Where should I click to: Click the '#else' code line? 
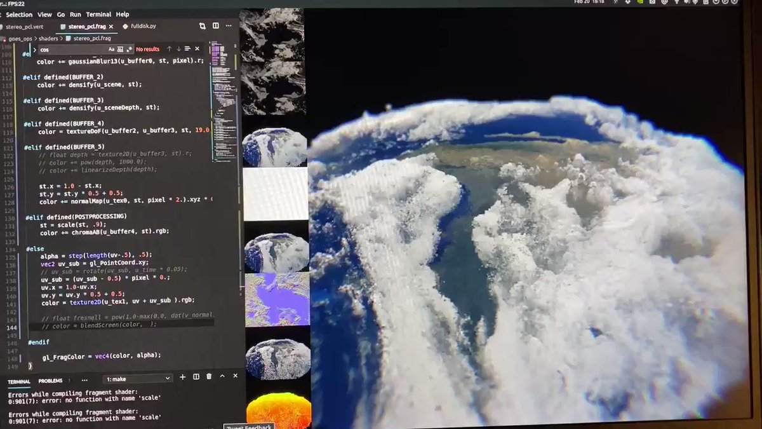coord(35,249)
